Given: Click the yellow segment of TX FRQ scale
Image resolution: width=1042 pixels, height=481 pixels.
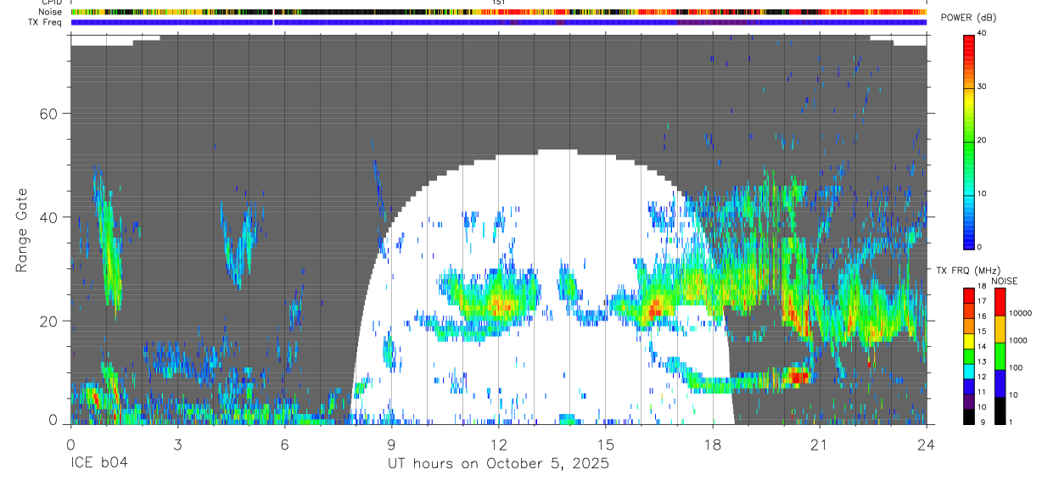Looking at the screenshot, I should point(969,341).
